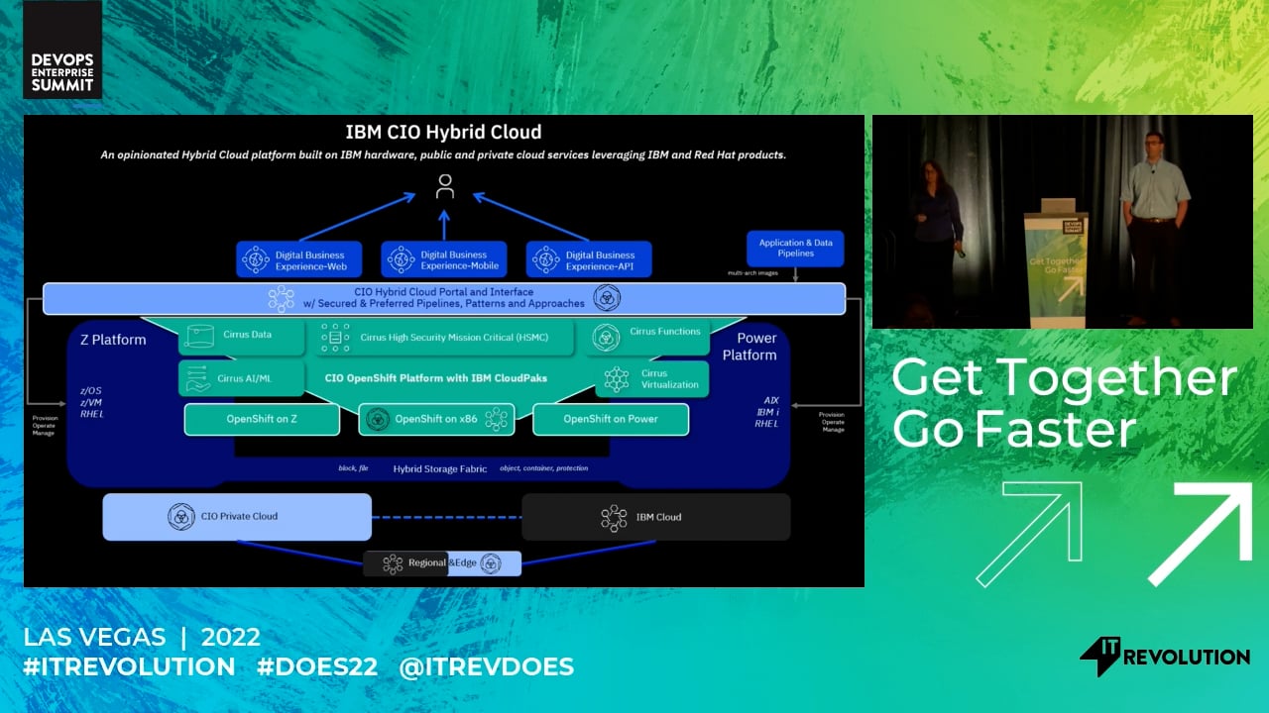
Task: Click the icon in Digital Business Experience-API box
Action: 546,260
